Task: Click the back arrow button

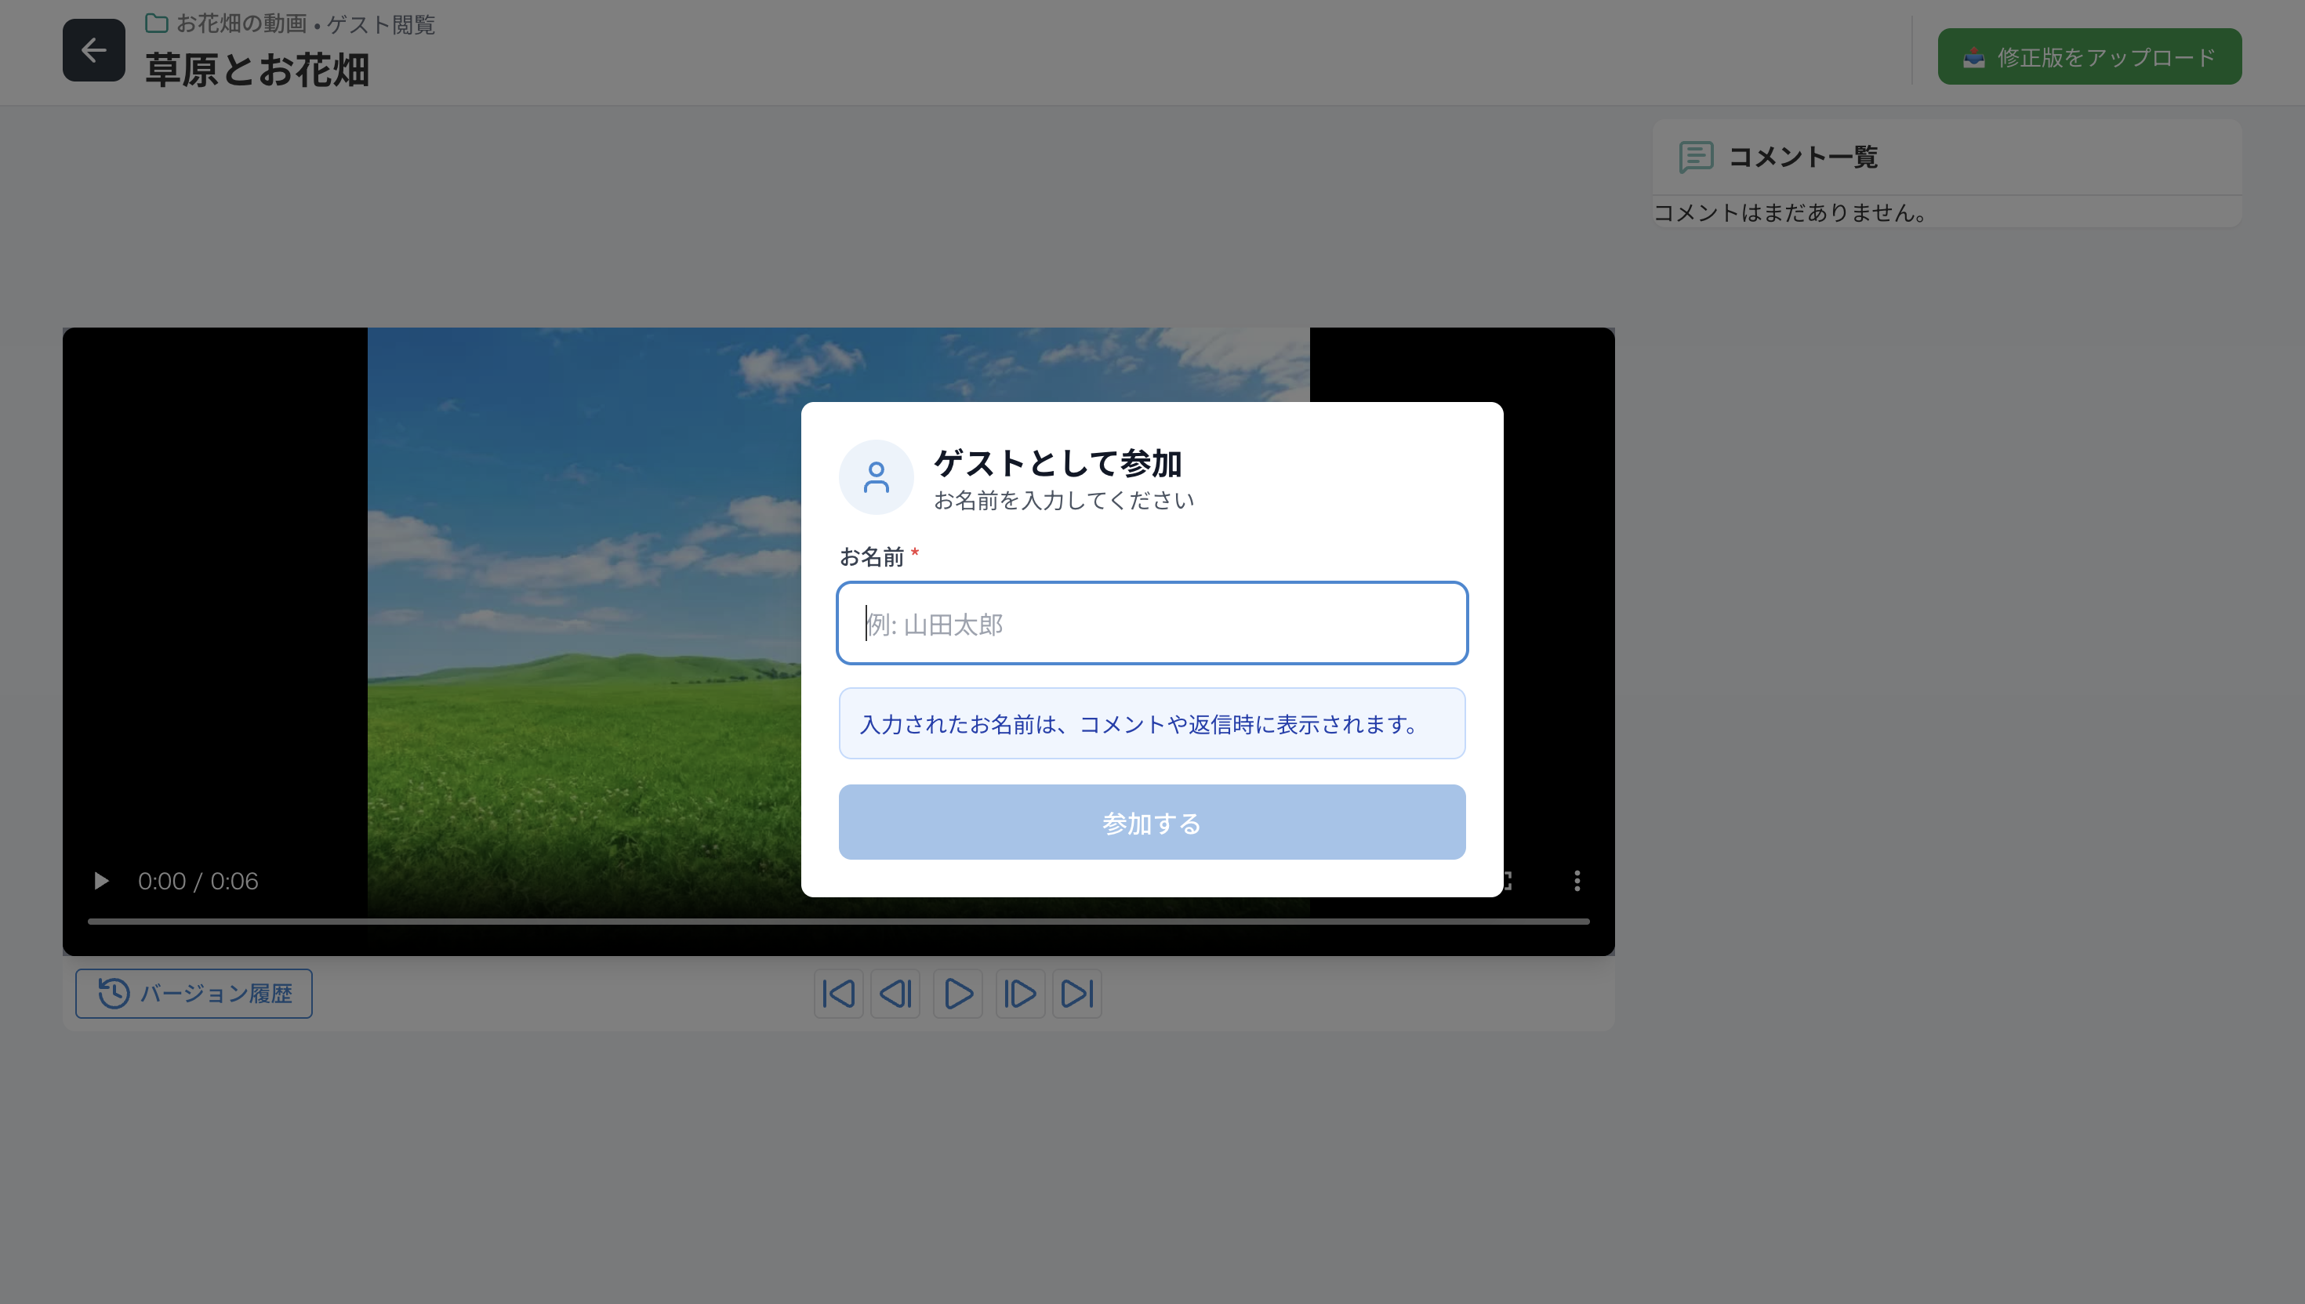Action: [x=94, y=50]
